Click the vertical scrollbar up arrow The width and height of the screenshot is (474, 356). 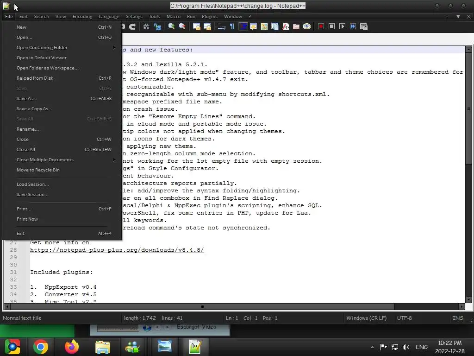pos(468,49)
